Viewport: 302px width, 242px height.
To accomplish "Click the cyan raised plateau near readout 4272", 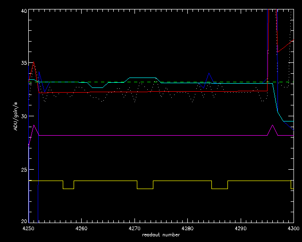I will (x=143, y=78).
